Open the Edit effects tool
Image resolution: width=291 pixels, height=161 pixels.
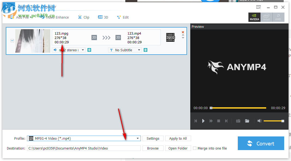tap(123, 17)
